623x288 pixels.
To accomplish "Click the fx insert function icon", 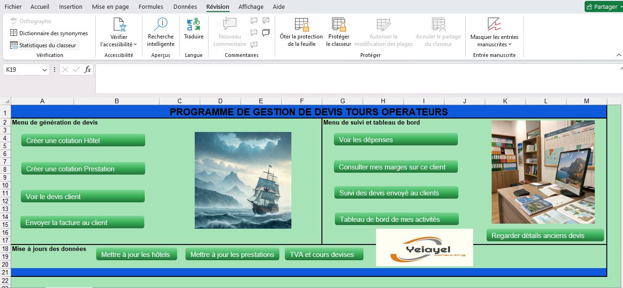I will (88, 69).
